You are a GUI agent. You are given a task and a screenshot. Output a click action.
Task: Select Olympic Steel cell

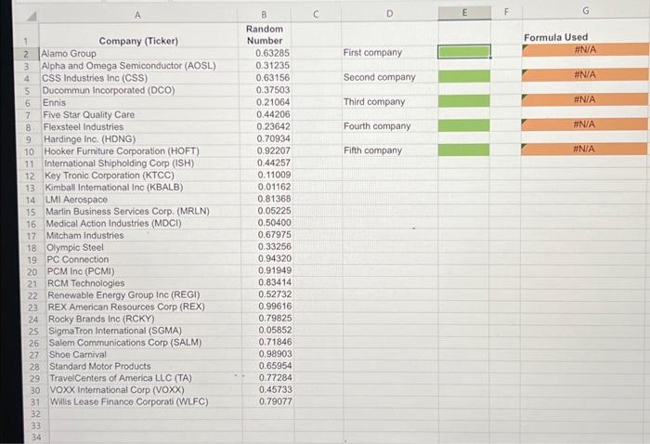pyautogui.click(x=144, y=247)
